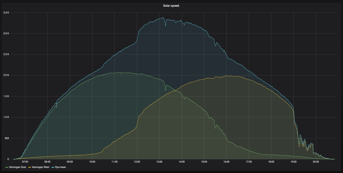Click the 18:00 time axis label
The image size is (343, 173).
pos(271,162)
